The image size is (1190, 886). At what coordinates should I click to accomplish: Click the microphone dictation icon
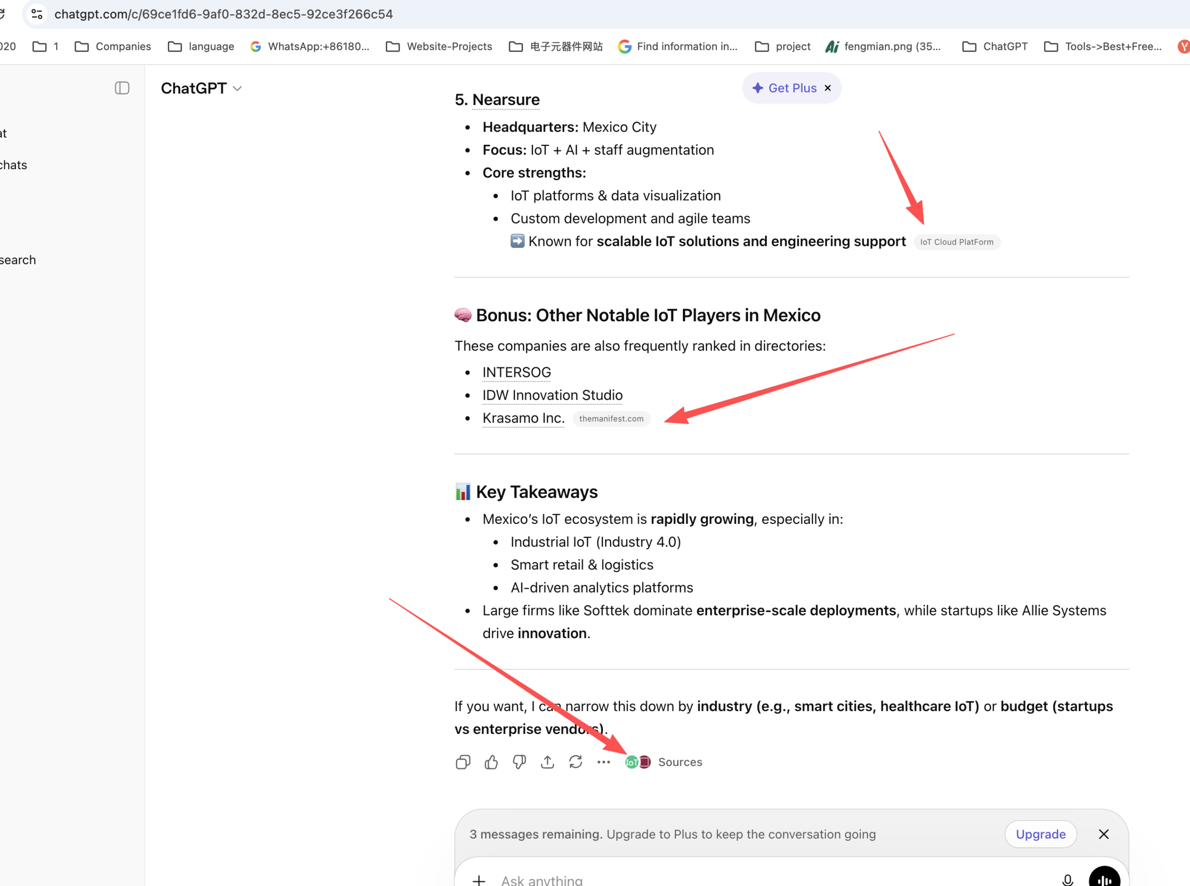click(x=1067, y=879)
